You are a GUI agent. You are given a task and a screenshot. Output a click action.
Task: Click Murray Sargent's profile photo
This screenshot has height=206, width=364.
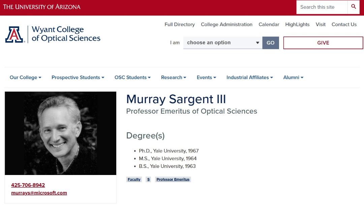coord(60,133)
